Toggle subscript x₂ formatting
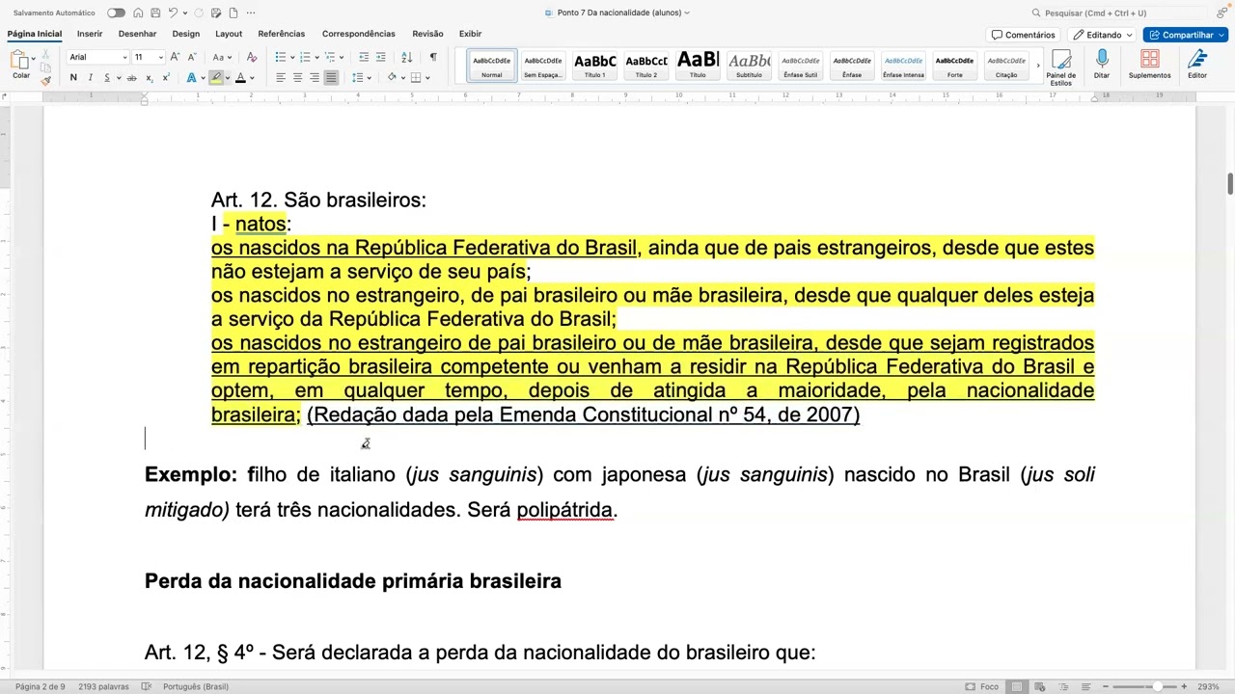This screenshot has height=694, width=1235. tap(150, 77)
